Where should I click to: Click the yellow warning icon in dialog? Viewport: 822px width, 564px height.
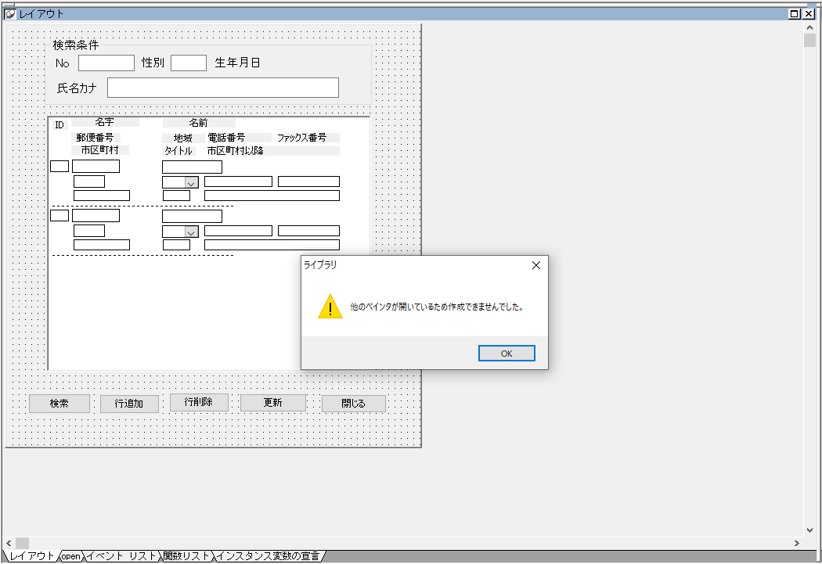coord(330,307)
